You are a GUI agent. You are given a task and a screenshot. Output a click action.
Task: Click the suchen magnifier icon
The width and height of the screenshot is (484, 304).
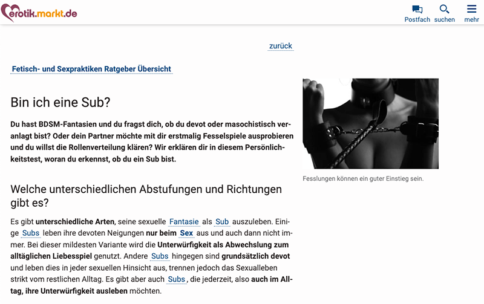coord(444,9)
